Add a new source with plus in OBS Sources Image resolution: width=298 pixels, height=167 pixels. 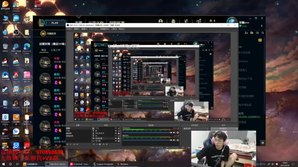[x=94, y=144]
